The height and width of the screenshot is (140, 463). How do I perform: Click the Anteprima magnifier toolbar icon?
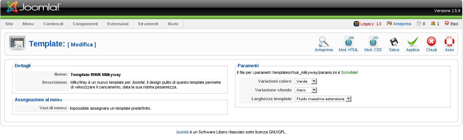coord(324,42)
